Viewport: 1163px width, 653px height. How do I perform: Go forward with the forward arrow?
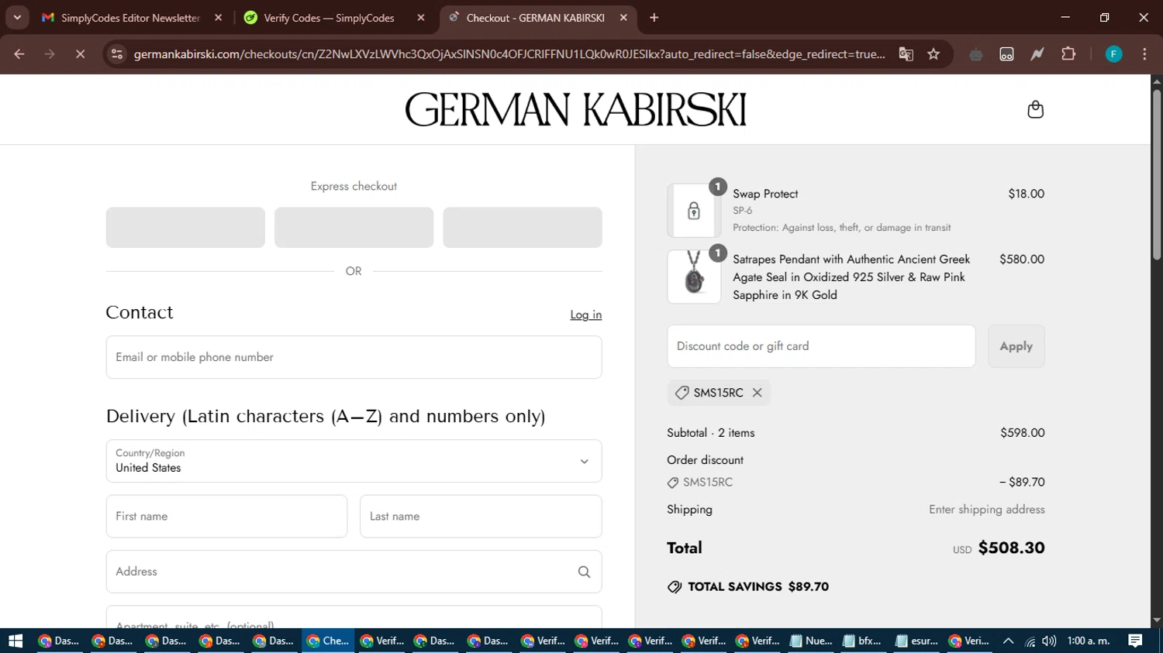pos(50,54)
